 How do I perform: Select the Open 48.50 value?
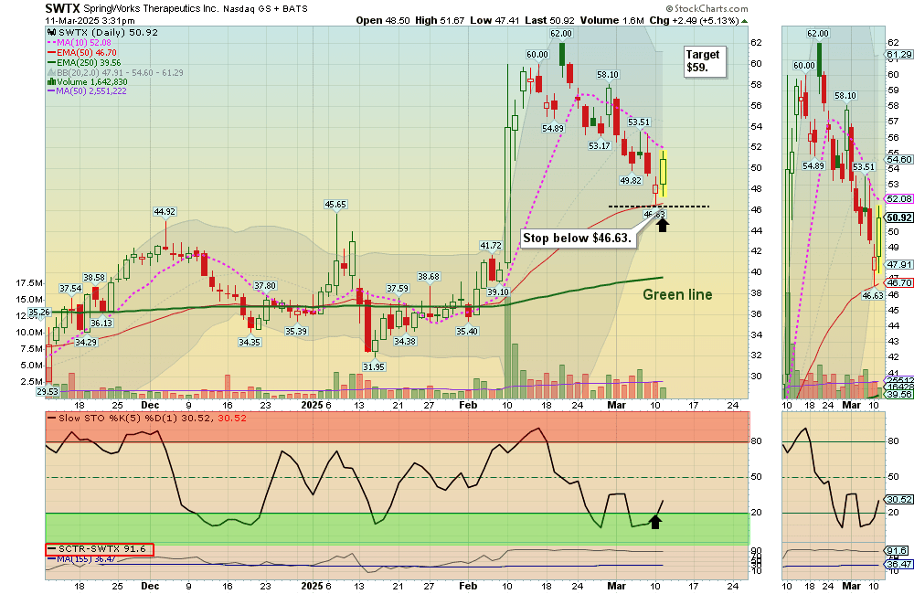(x=383, y=20)
